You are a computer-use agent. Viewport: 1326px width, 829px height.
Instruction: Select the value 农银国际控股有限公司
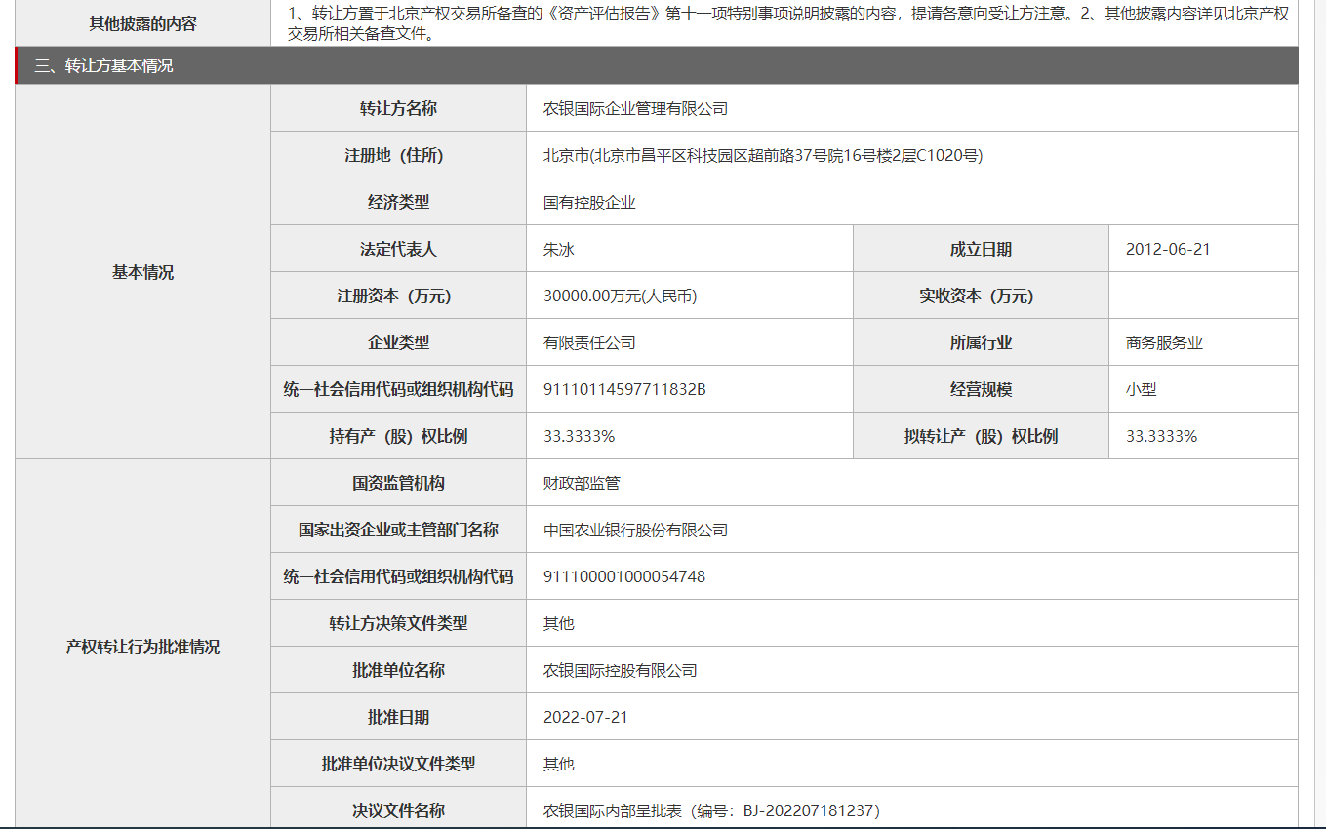621,671
